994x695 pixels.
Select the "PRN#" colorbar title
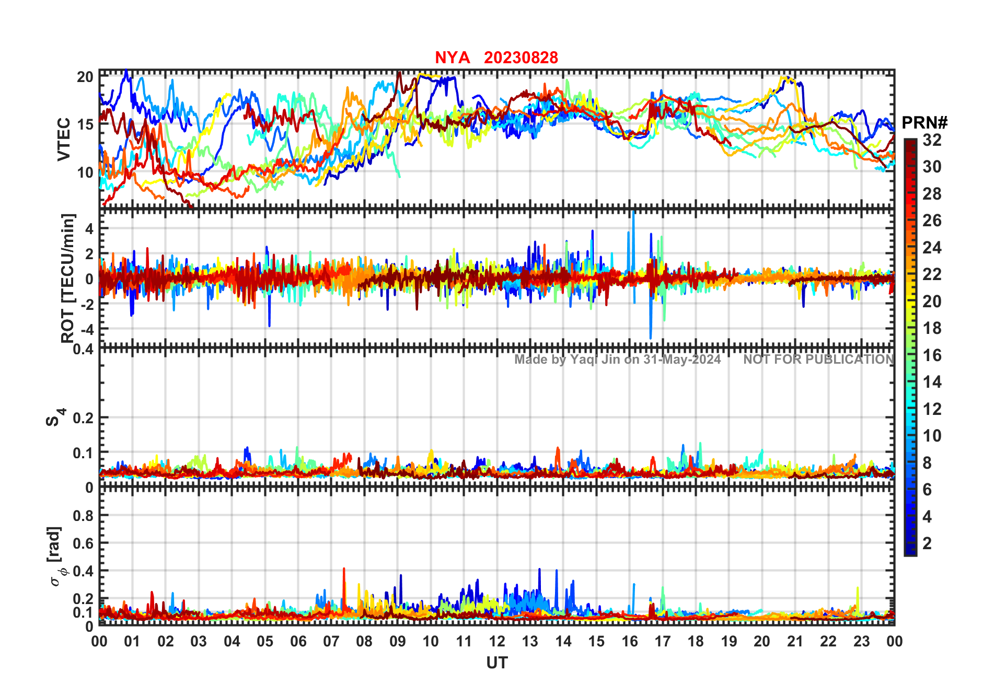coord(924,123)
